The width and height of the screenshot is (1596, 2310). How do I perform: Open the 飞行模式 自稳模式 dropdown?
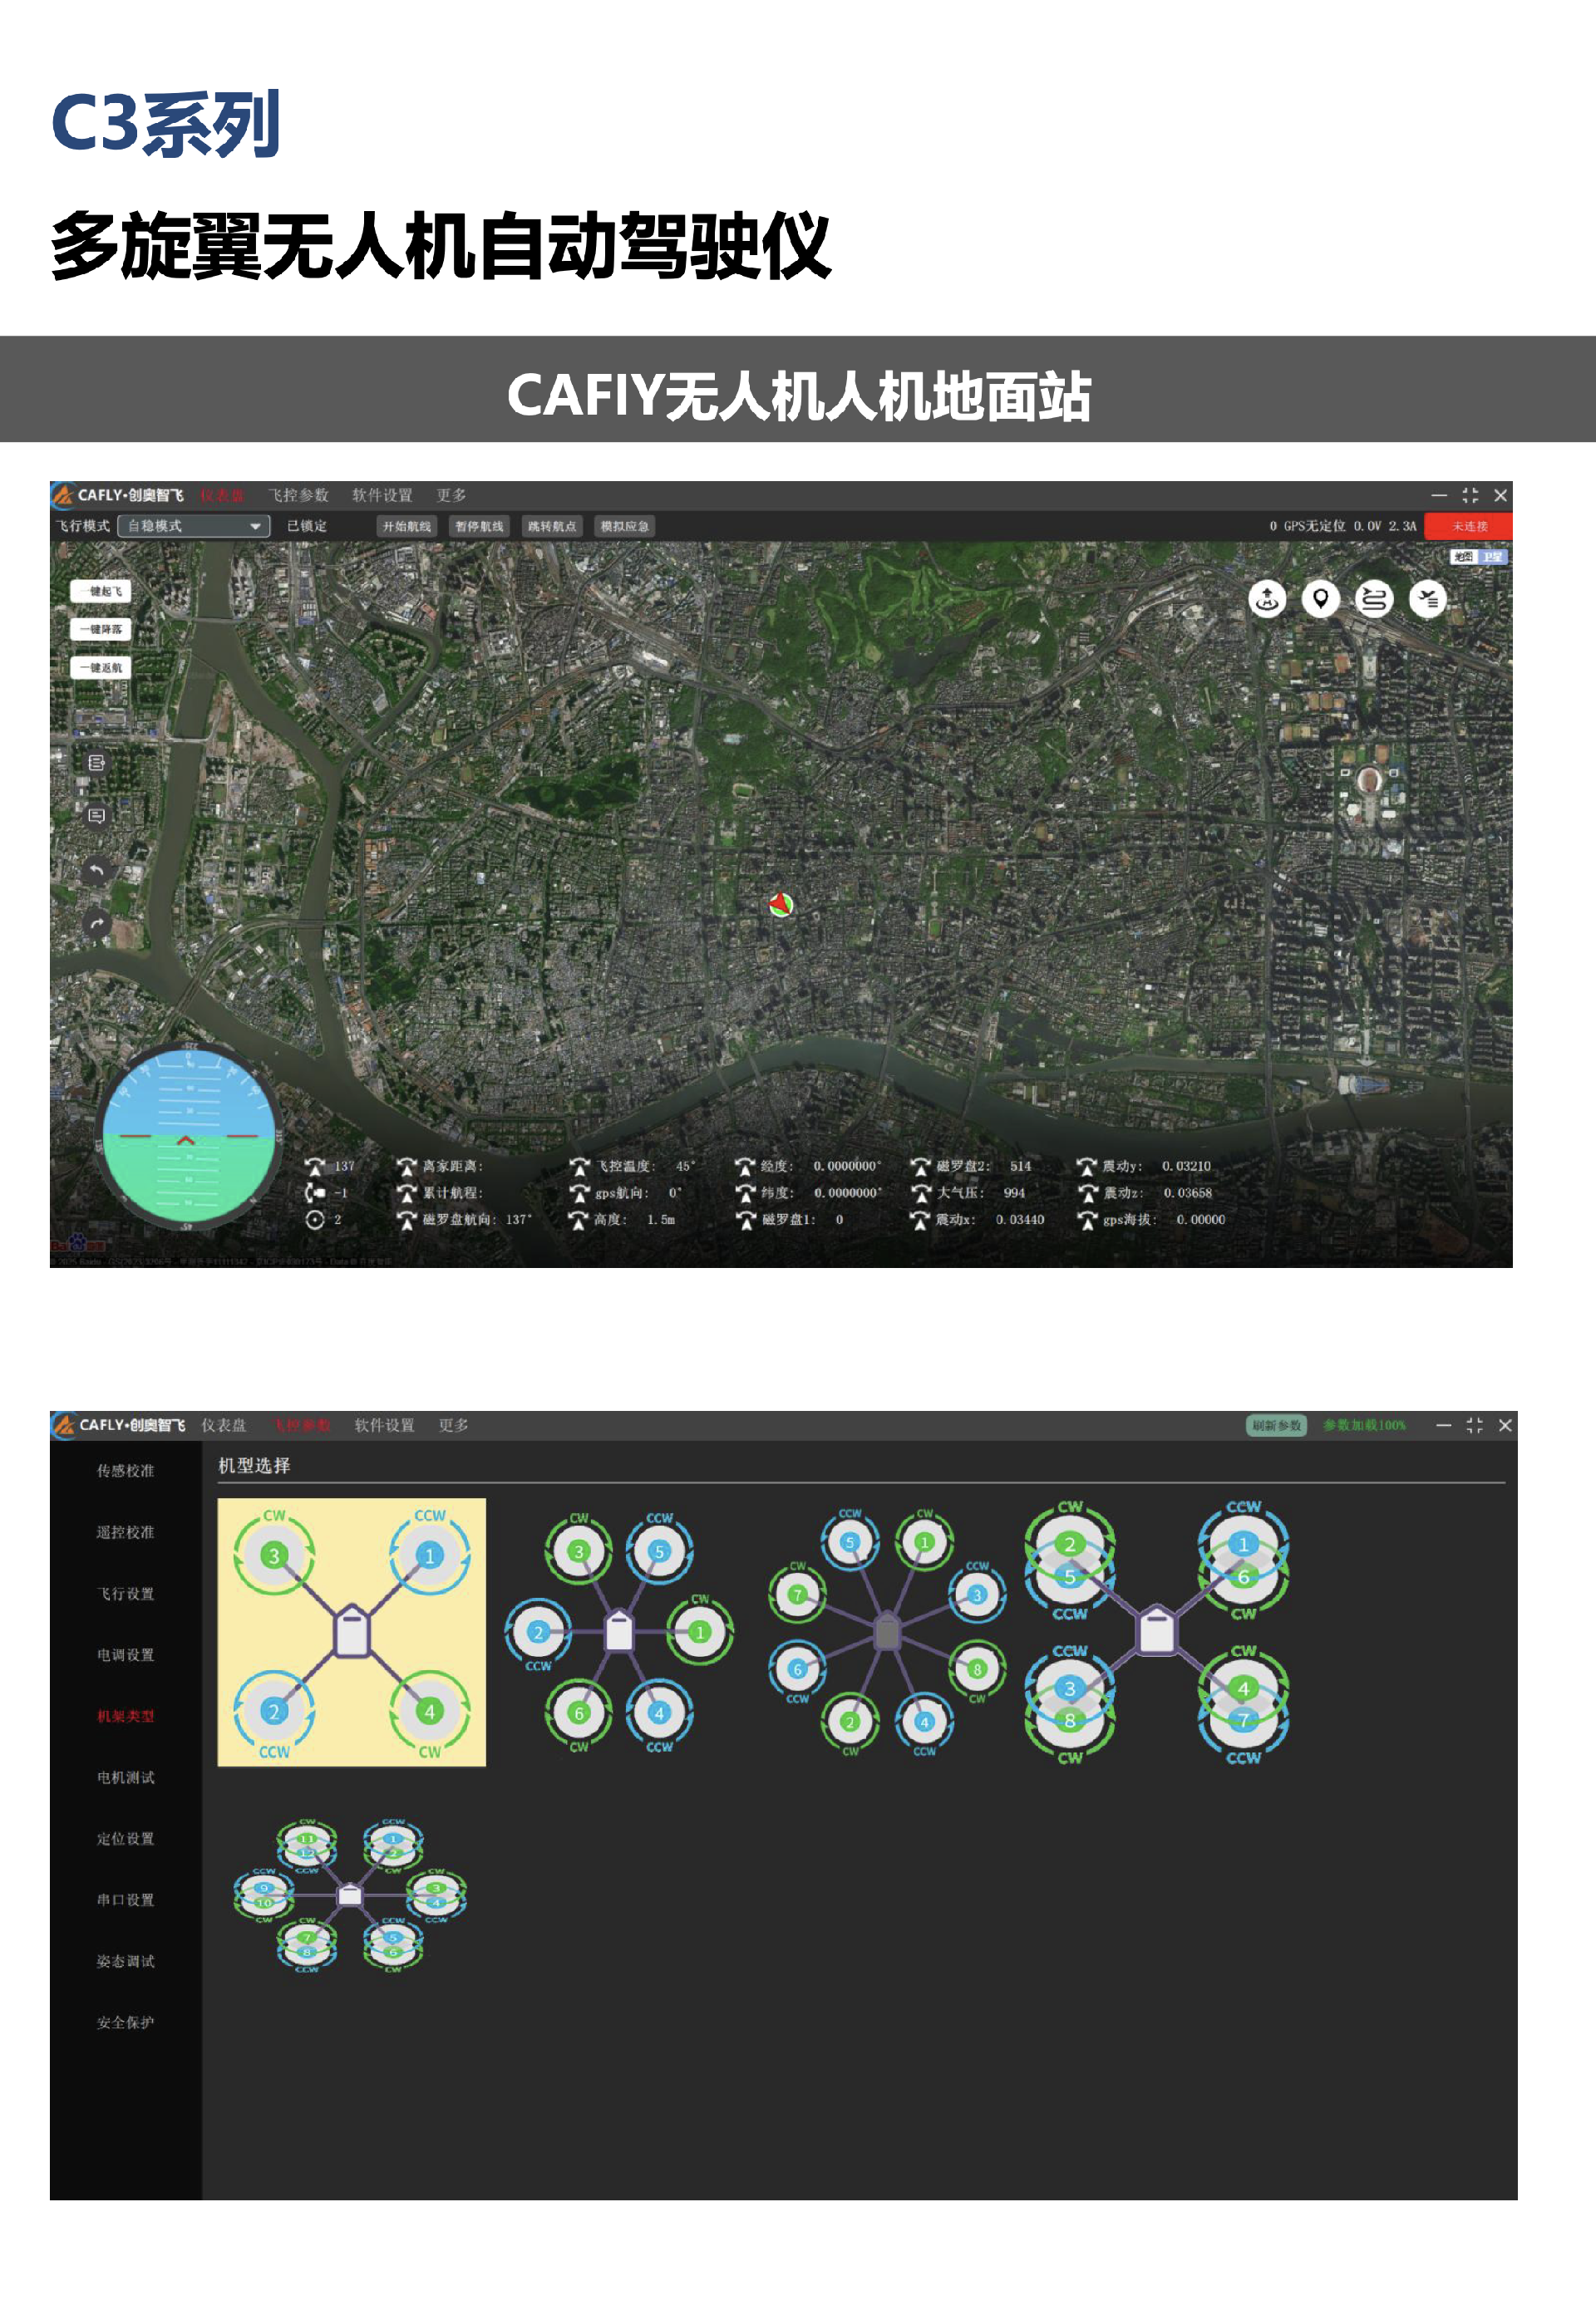click(193, 526)
